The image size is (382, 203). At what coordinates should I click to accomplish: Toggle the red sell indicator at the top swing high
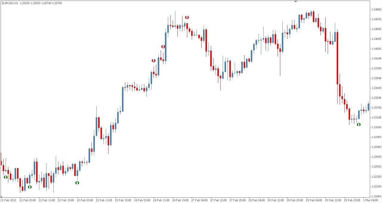coord(187,17)
